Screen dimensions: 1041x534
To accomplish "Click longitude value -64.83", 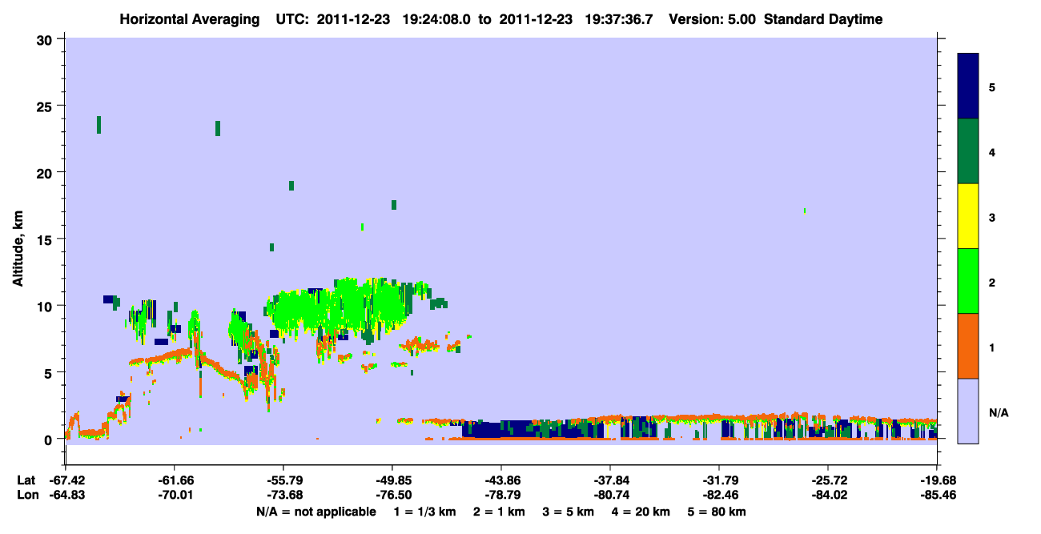I will [66, 495].
